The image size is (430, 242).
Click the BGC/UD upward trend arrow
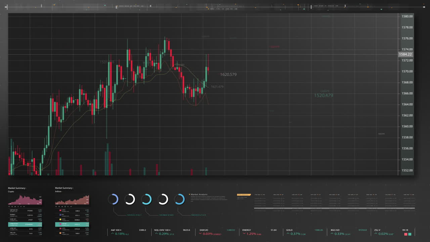point(332,233)
